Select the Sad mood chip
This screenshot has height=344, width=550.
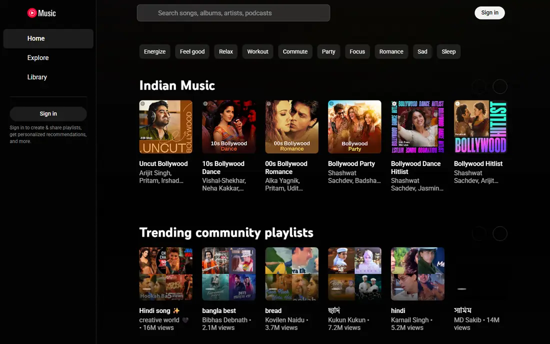click(422, 51)
